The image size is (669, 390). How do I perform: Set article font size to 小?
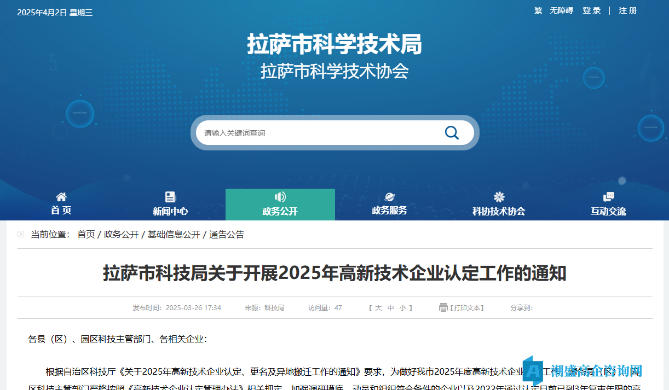(402, 308)
